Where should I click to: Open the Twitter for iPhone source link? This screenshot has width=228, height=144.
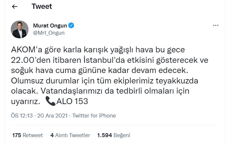[94, 116]
